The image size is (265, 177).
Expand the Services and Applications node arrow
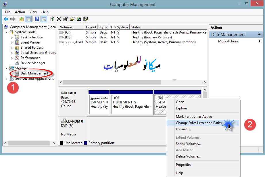click(6, 79)
